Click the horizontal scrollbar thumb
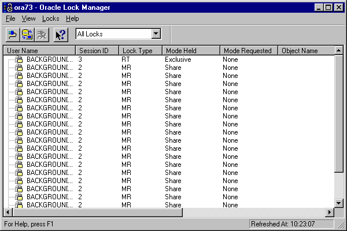The height and width of the screenshot is (231, 347). [98, 213]
